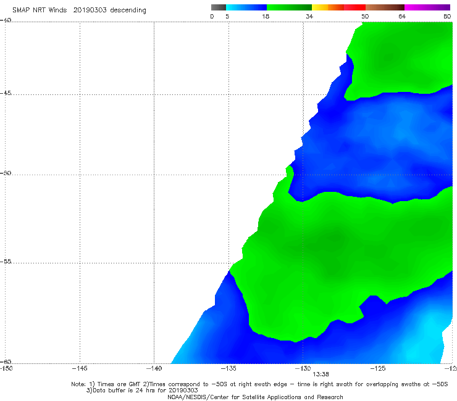Click the light-blue segment of the color bar
457x401 pixels.
coord(246,7)
